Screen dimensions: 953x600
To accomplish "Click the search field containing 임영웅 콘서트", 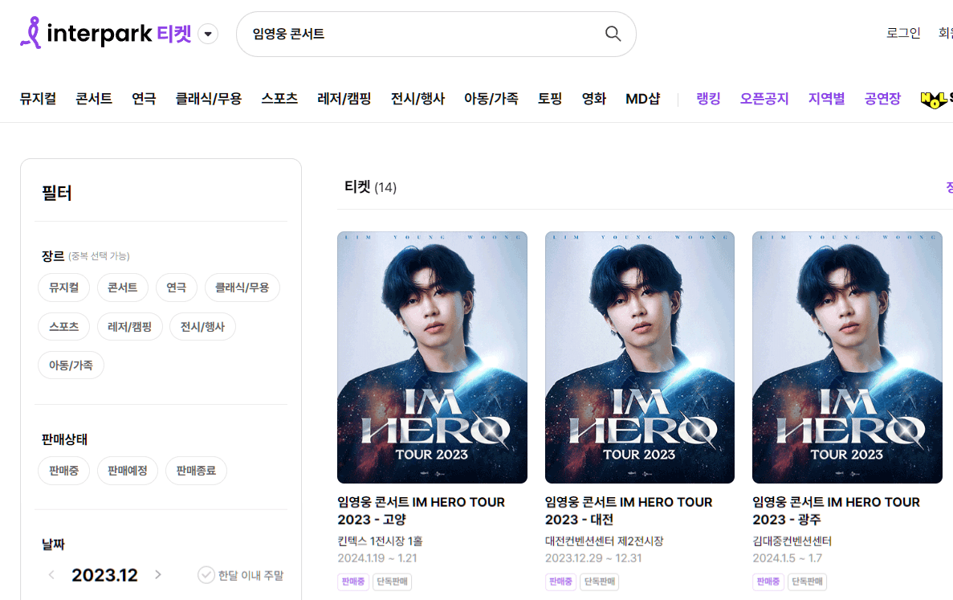I will (x=401, y=34).
